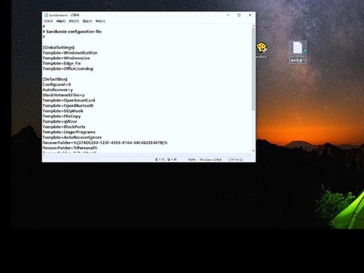Image resolution: width=364 pixels, height=273 pixels.
Task: Open the Format (格式) menu
Action: click(x=74, y=21)
